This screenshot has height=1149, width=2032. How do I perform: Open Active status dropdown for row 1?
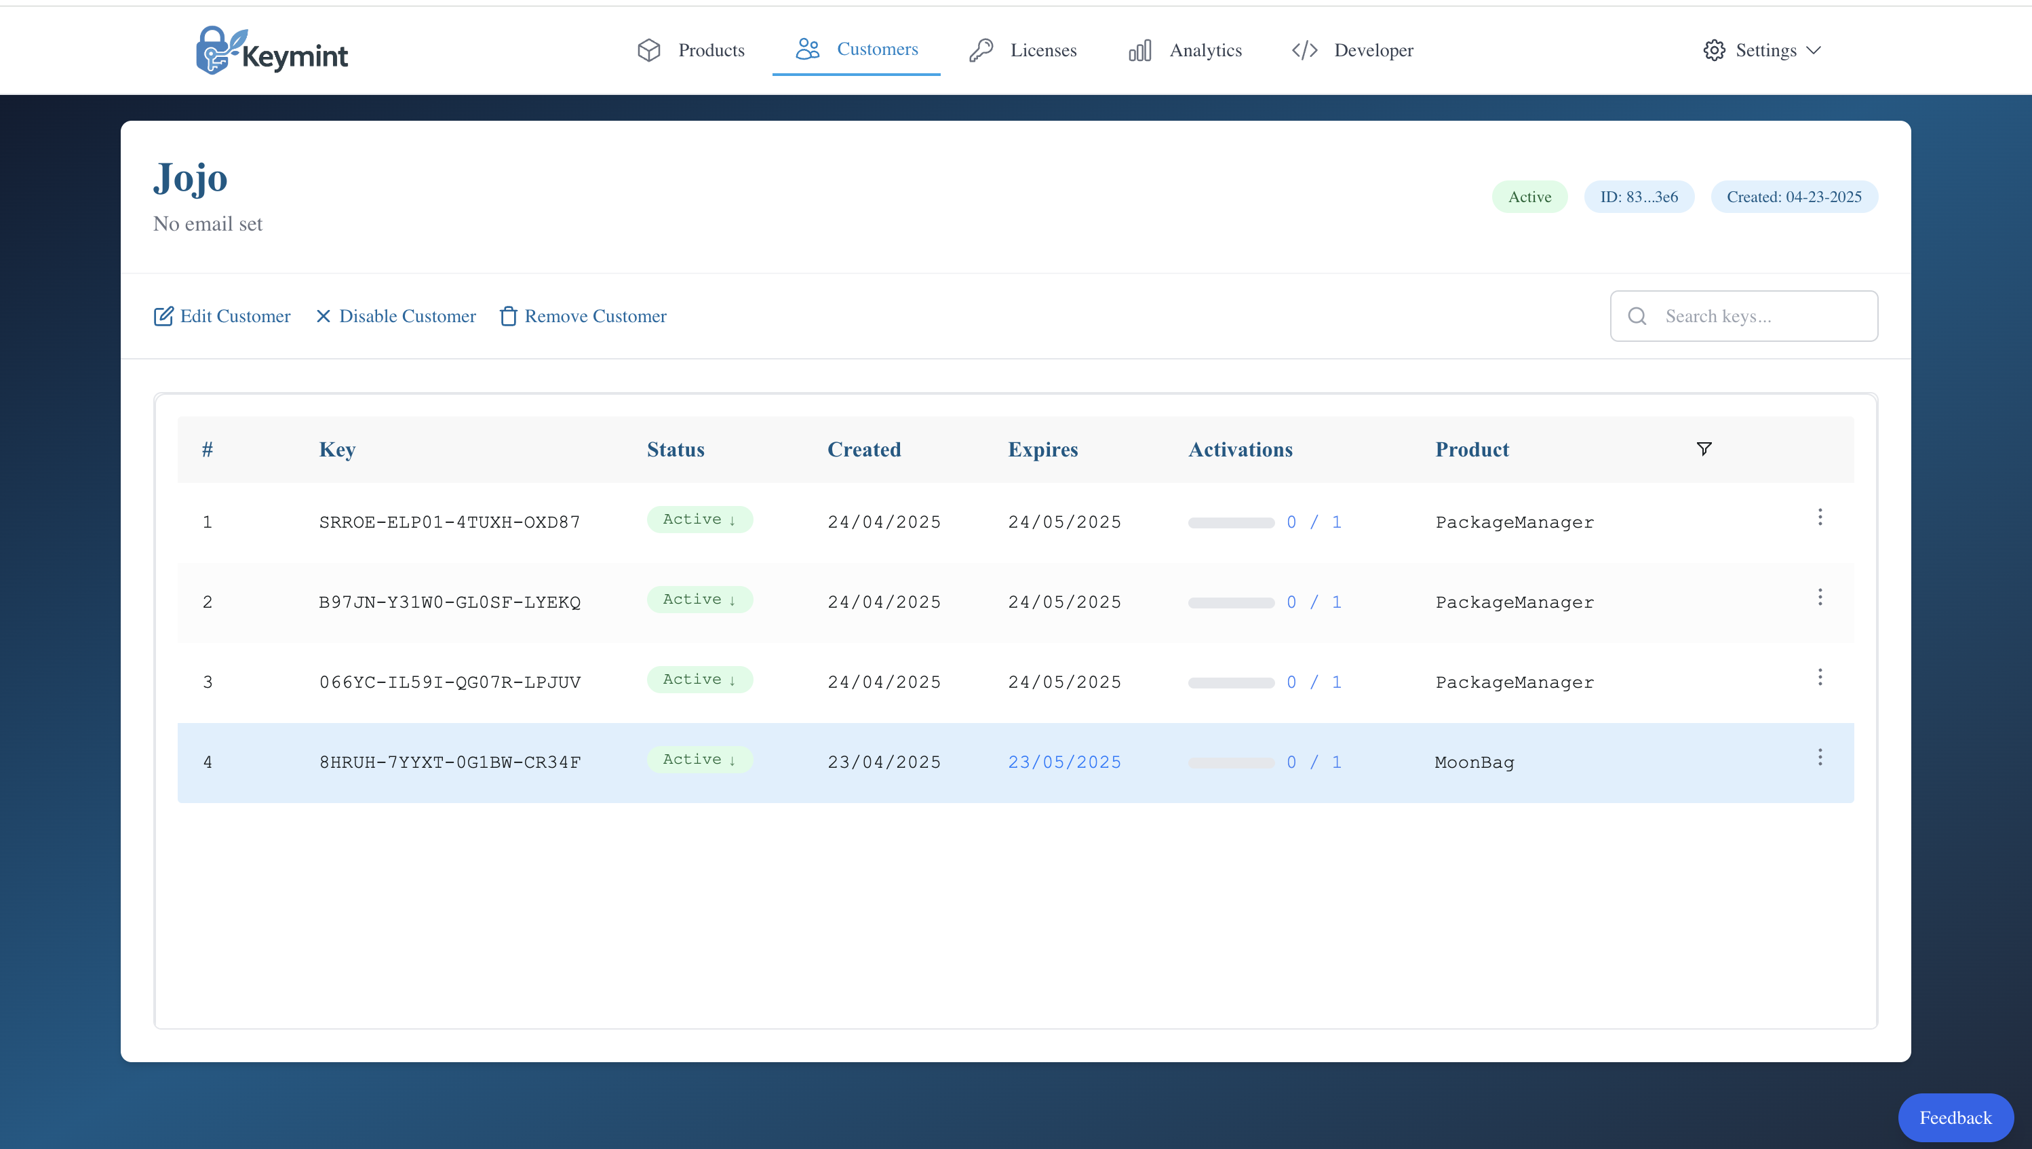click(699, 520)
